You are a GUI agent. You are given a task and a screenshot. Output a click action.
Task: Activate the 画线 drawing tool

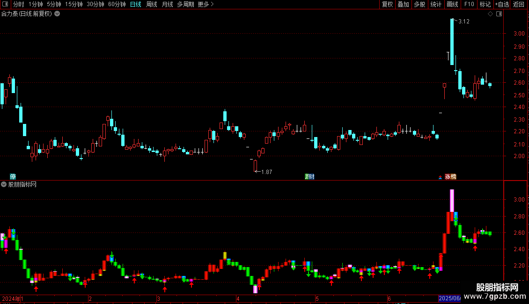coord(452,4)
